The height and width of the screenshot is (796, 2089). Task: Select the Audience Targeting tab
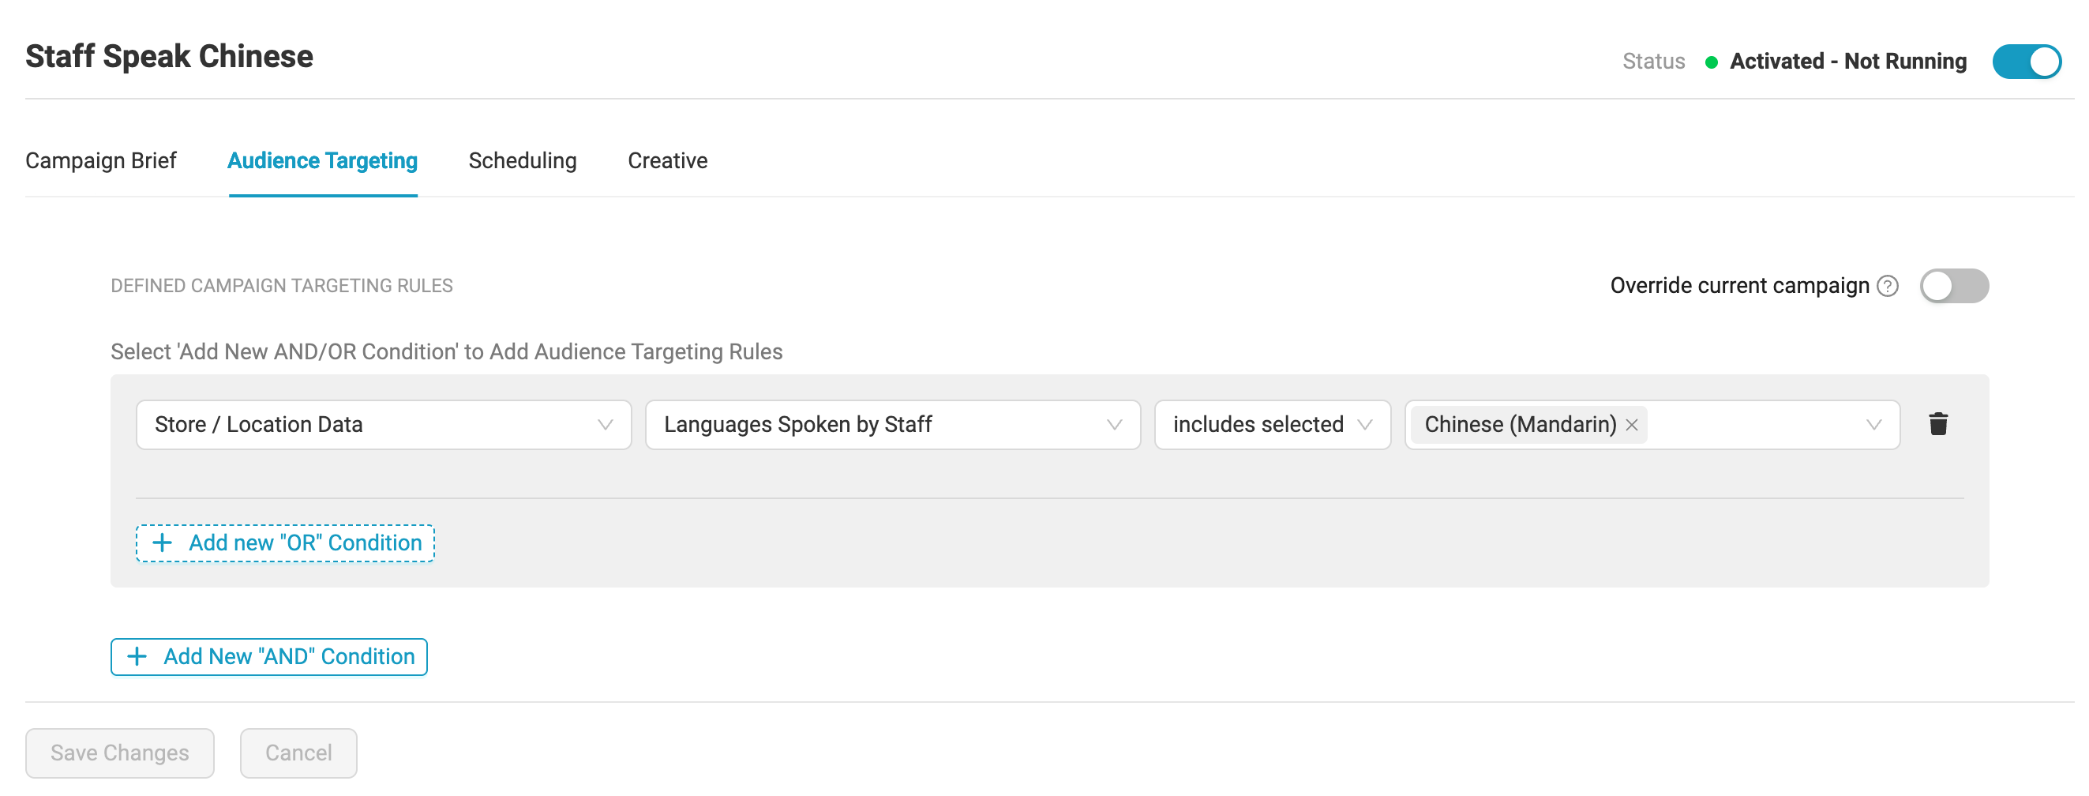(x=322, y=160)
